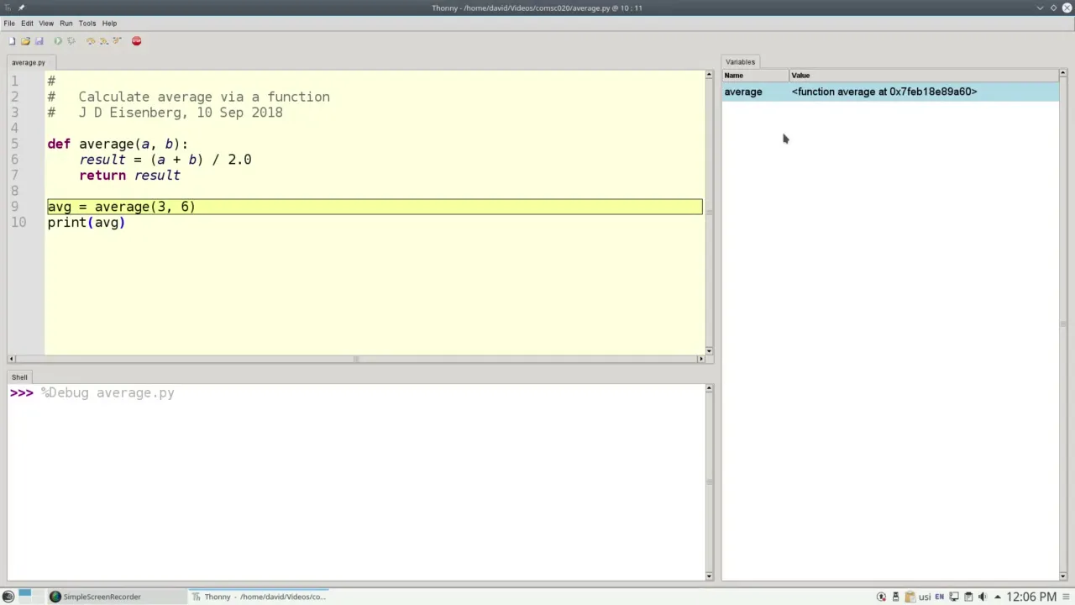The width and height of the screenshot is (1075, 605).
Task: Click the def average(a, b): line
Action: click(118, 145)
